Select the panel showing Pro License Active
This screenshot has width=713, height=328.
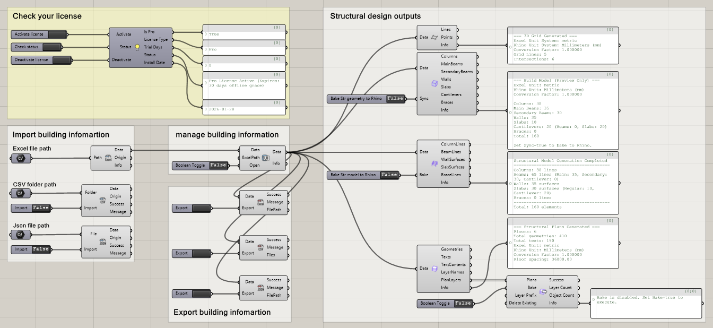(244, 85)
